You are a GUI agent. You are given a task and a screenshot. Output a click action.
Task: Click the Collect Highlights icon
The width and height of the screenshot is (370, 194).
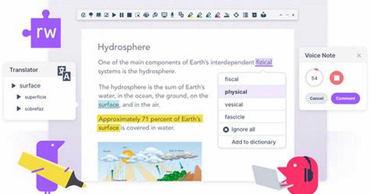coord(236,15)
